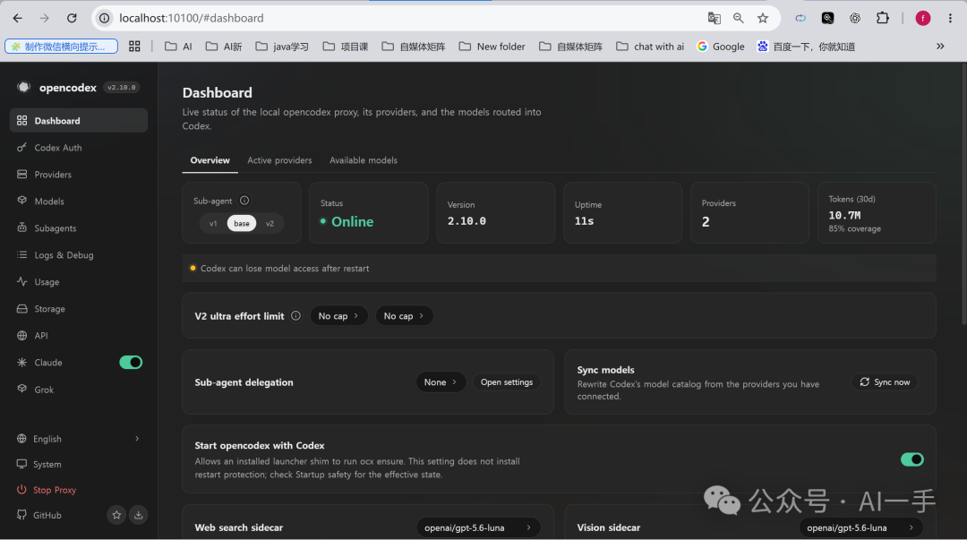Show more bookmarks via double chevron

940,47
